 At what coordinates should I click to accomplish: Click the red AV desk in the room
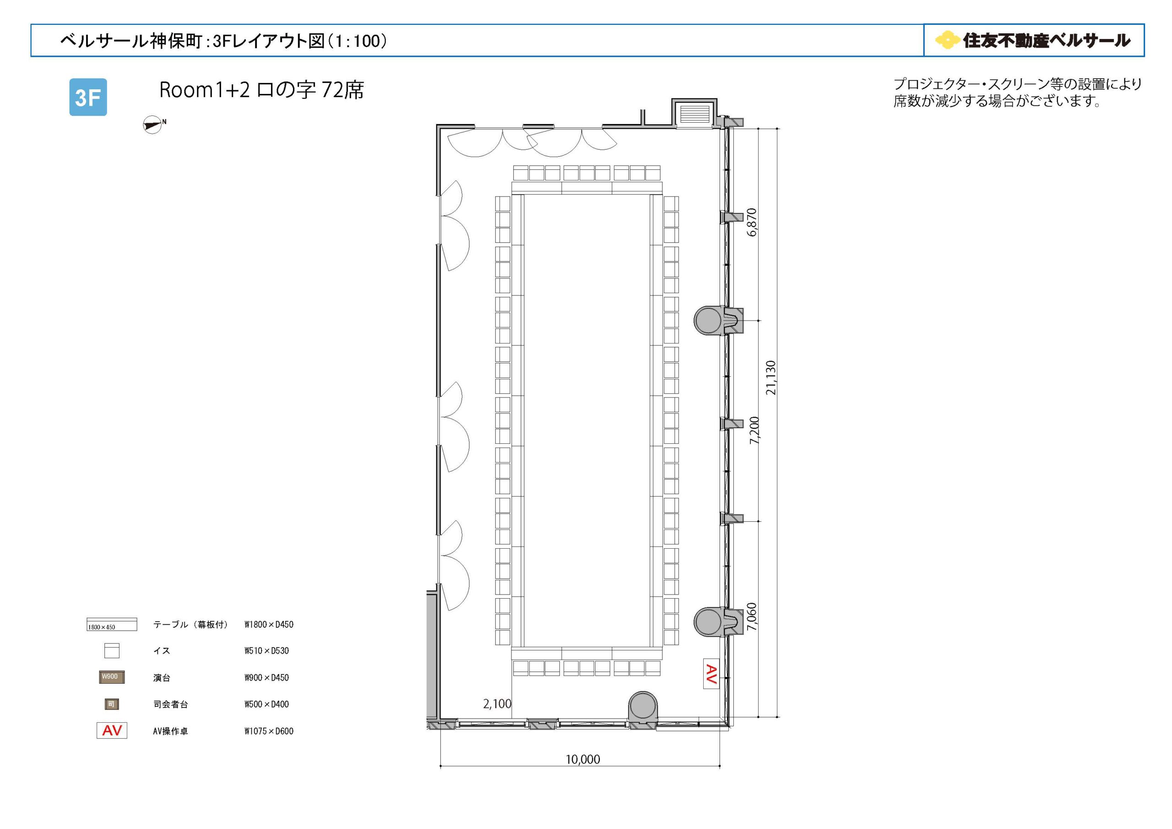click(x=711, y=673)
